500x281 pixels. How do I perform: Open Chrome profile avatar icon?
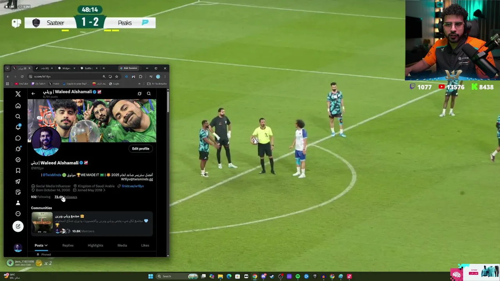[x=158, y=76]
